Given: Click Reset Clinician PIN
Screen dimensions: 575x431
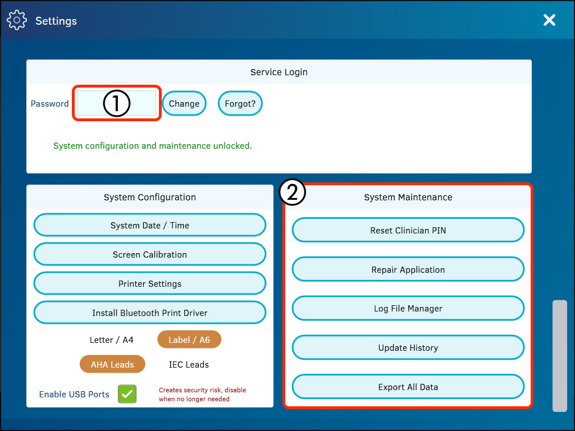Looking at the screenshot, I should pos(408,230).
